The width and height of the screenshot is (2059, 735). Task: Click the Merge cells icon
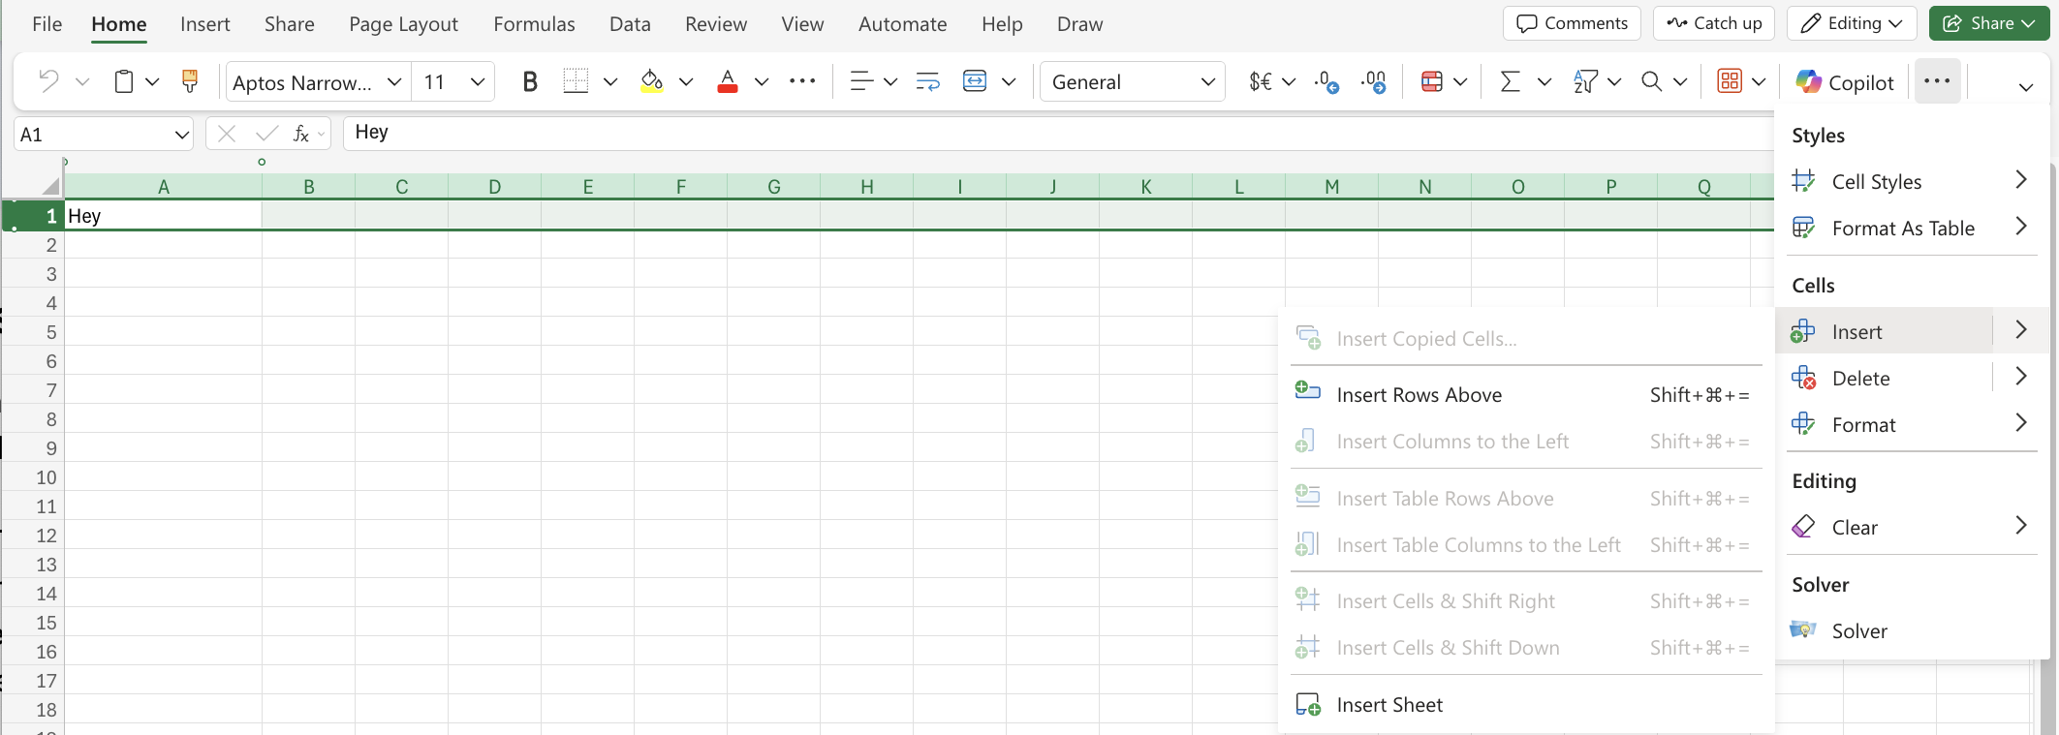975,81
